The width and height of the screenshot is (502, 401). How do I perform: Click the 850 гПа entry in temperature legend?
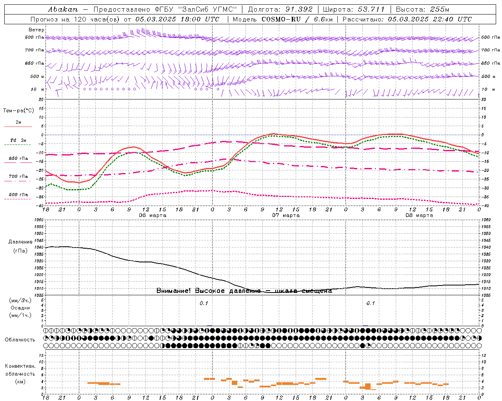point(18,159)
